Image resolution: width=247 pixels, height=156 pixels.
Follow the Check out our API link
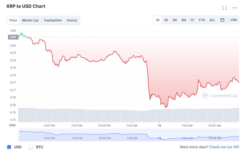pos(224,147)
